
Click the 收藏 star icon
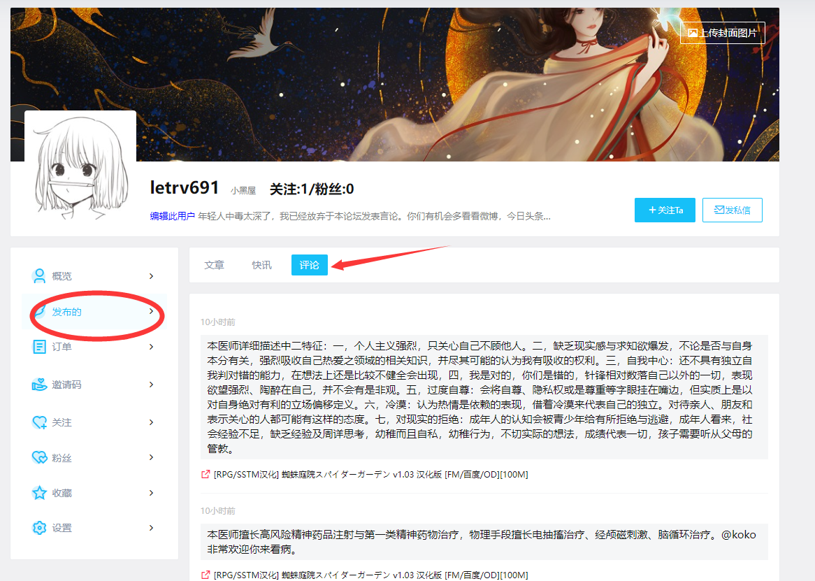pyautogui.click(x=39, y=493)
